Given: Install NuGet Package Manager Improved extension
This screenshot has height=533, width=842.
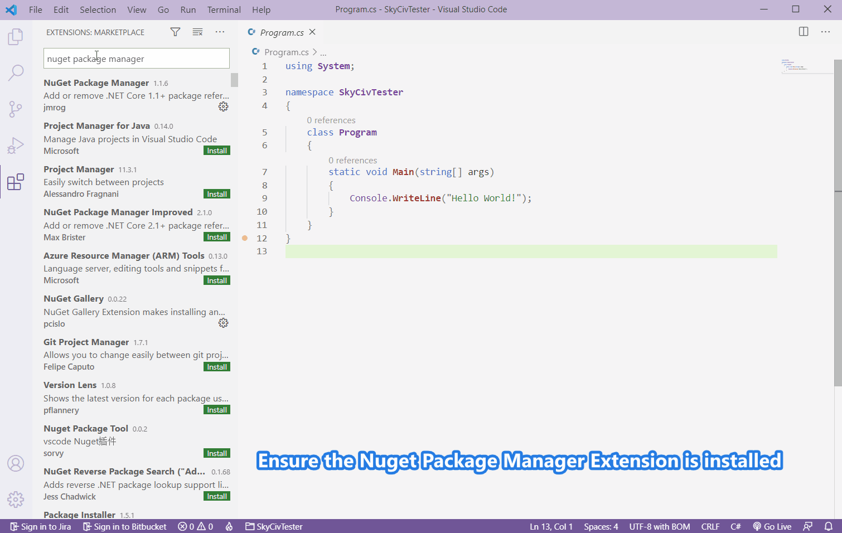Looking at the screenshot, I should click(217, 238).
